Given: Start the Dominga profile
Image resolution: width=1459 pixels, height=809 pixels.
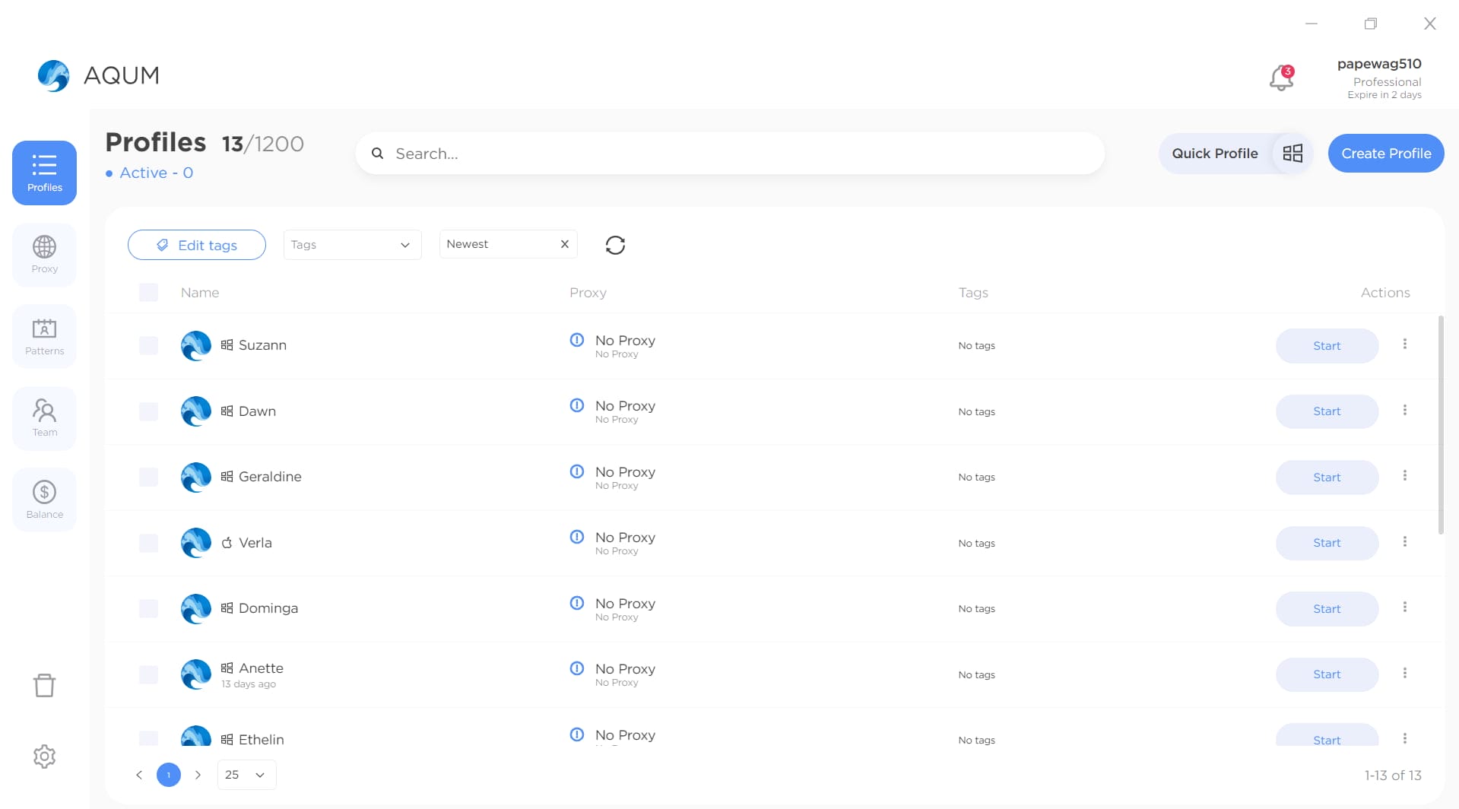Looking at the screenshot, I should (x=1326, y=609).
